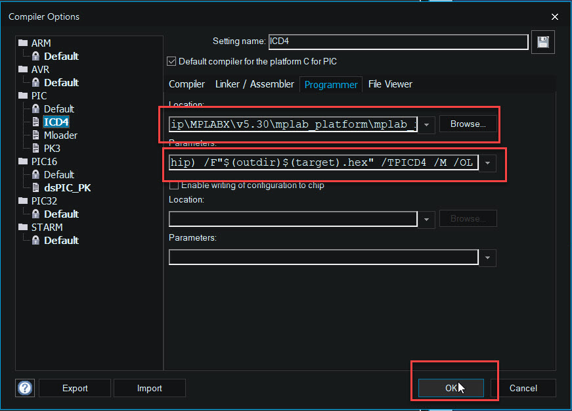Screen dimensions: 572x411
Task: Select Default under PIC16 folder
Action: tap(58, 175)
